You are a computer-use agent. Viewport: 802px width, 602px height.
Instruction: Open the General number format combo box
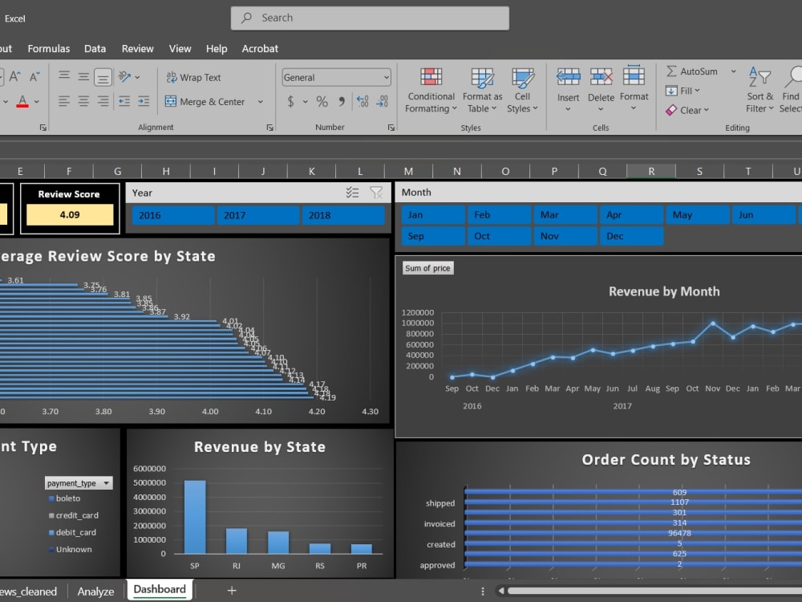coord(337,77)
